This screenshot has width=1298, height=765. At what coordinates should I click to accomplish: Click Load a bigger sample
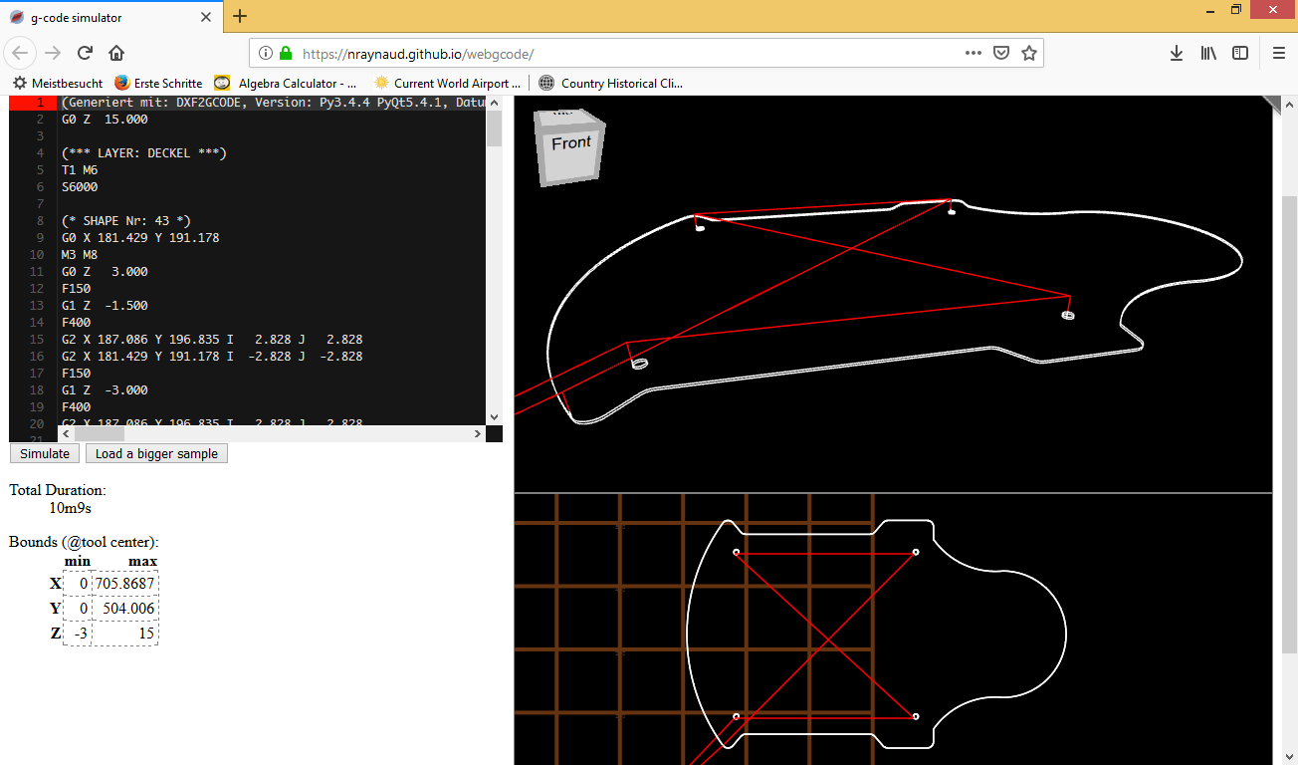pyautogui.click(x=156, y=453)
